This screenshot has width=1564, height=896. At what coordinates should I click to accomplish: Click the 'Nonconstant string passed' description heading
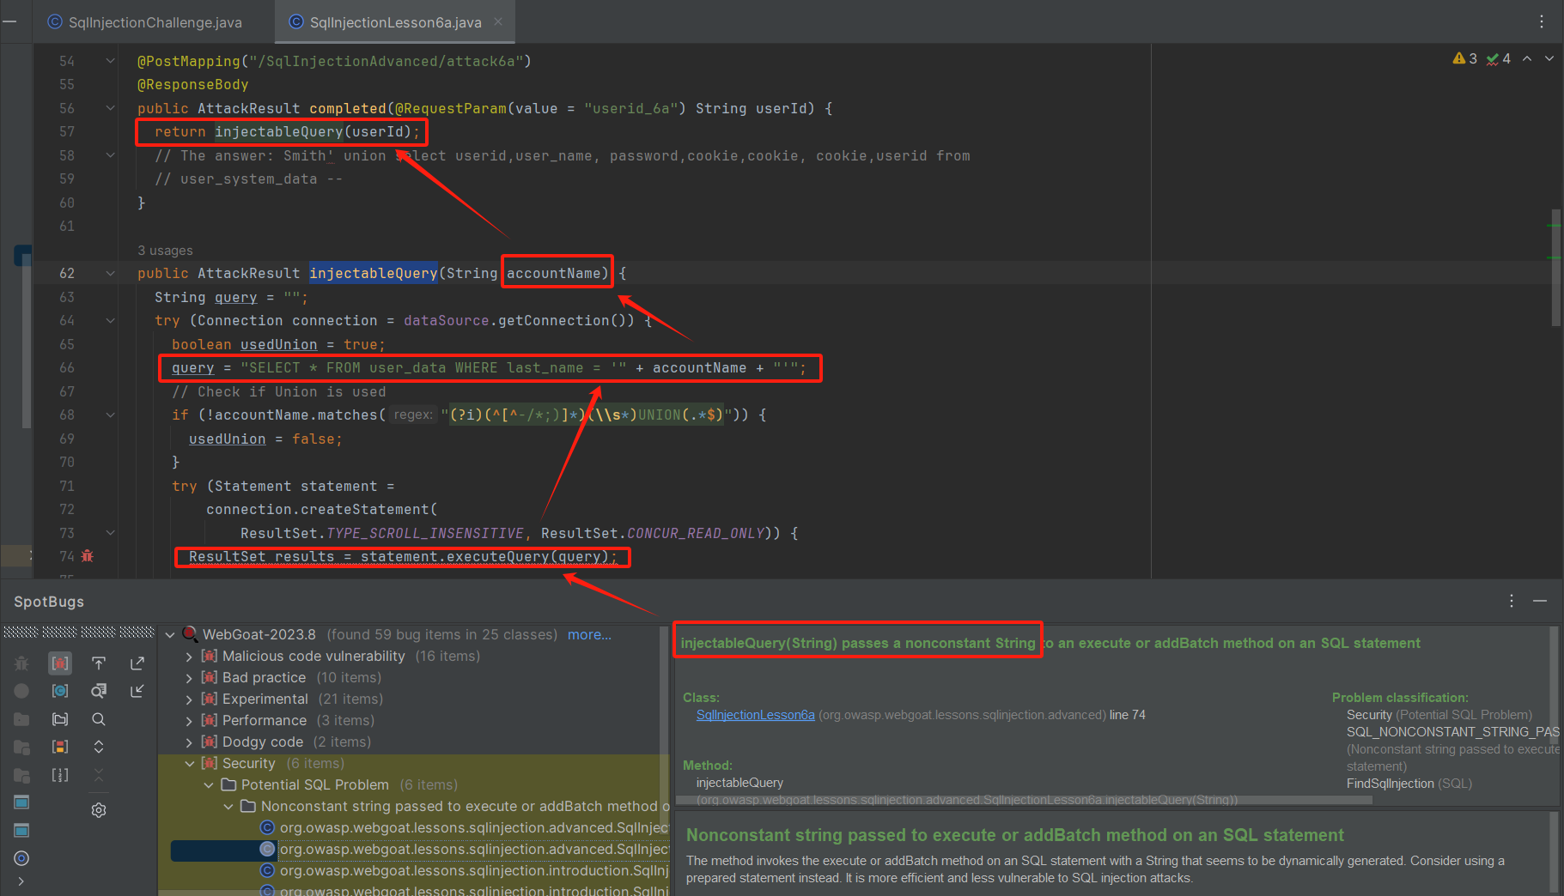pyautogui.click(x=1014, y=835)
